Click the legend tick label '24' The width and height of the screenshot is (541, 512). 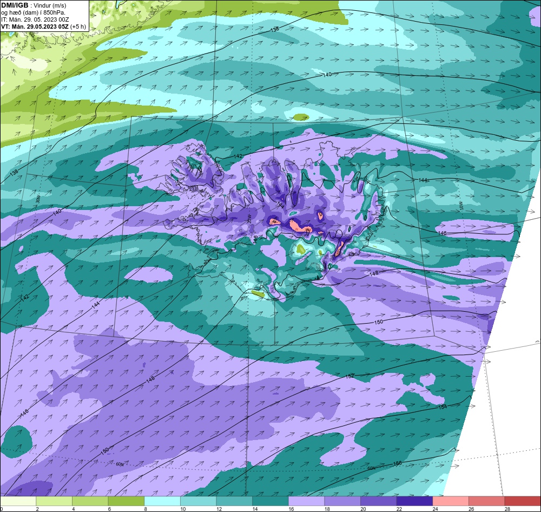point(436,509)
